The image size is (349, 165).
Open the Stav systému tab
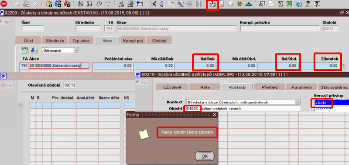[x=334, y=87]
